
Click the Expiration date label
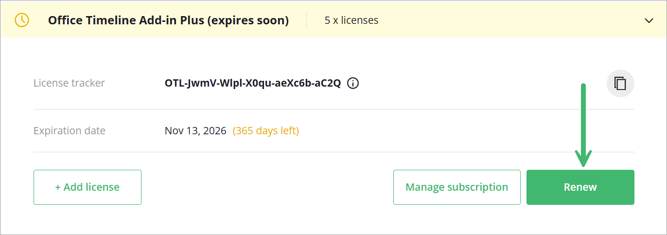(69, 131)
